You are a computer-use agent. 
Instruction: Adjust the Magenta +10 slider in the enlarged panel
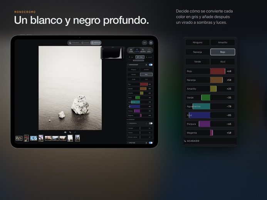point(210,133)
